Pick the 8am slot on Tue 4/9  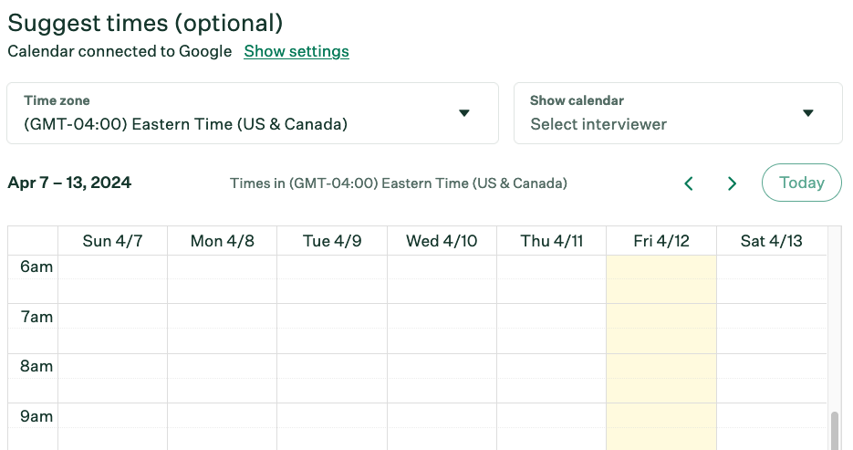332,366
